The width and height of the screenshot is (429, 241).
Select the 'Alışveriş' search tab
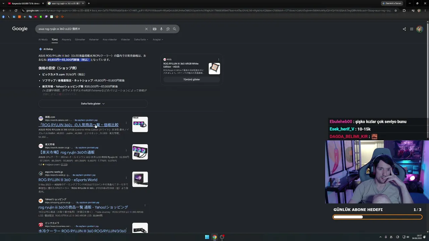(66, 39)
